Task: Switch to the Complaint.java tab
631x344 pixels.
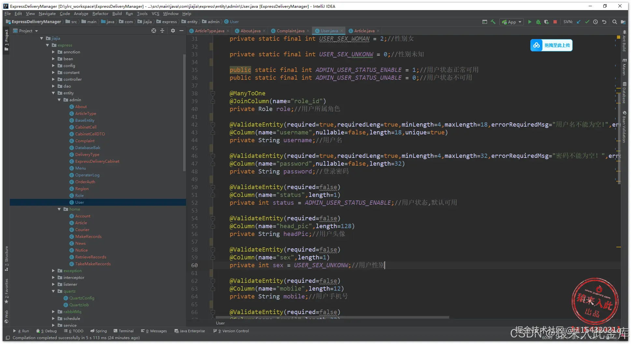Action: coord(290,31)
